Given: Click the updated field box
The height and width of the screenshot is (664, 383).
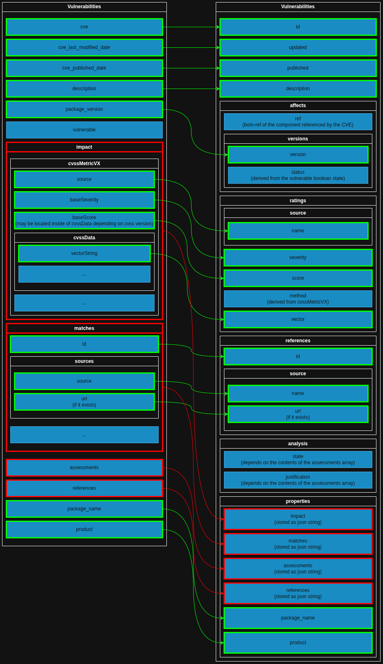Looking at the screenshot, I should 298,47.
